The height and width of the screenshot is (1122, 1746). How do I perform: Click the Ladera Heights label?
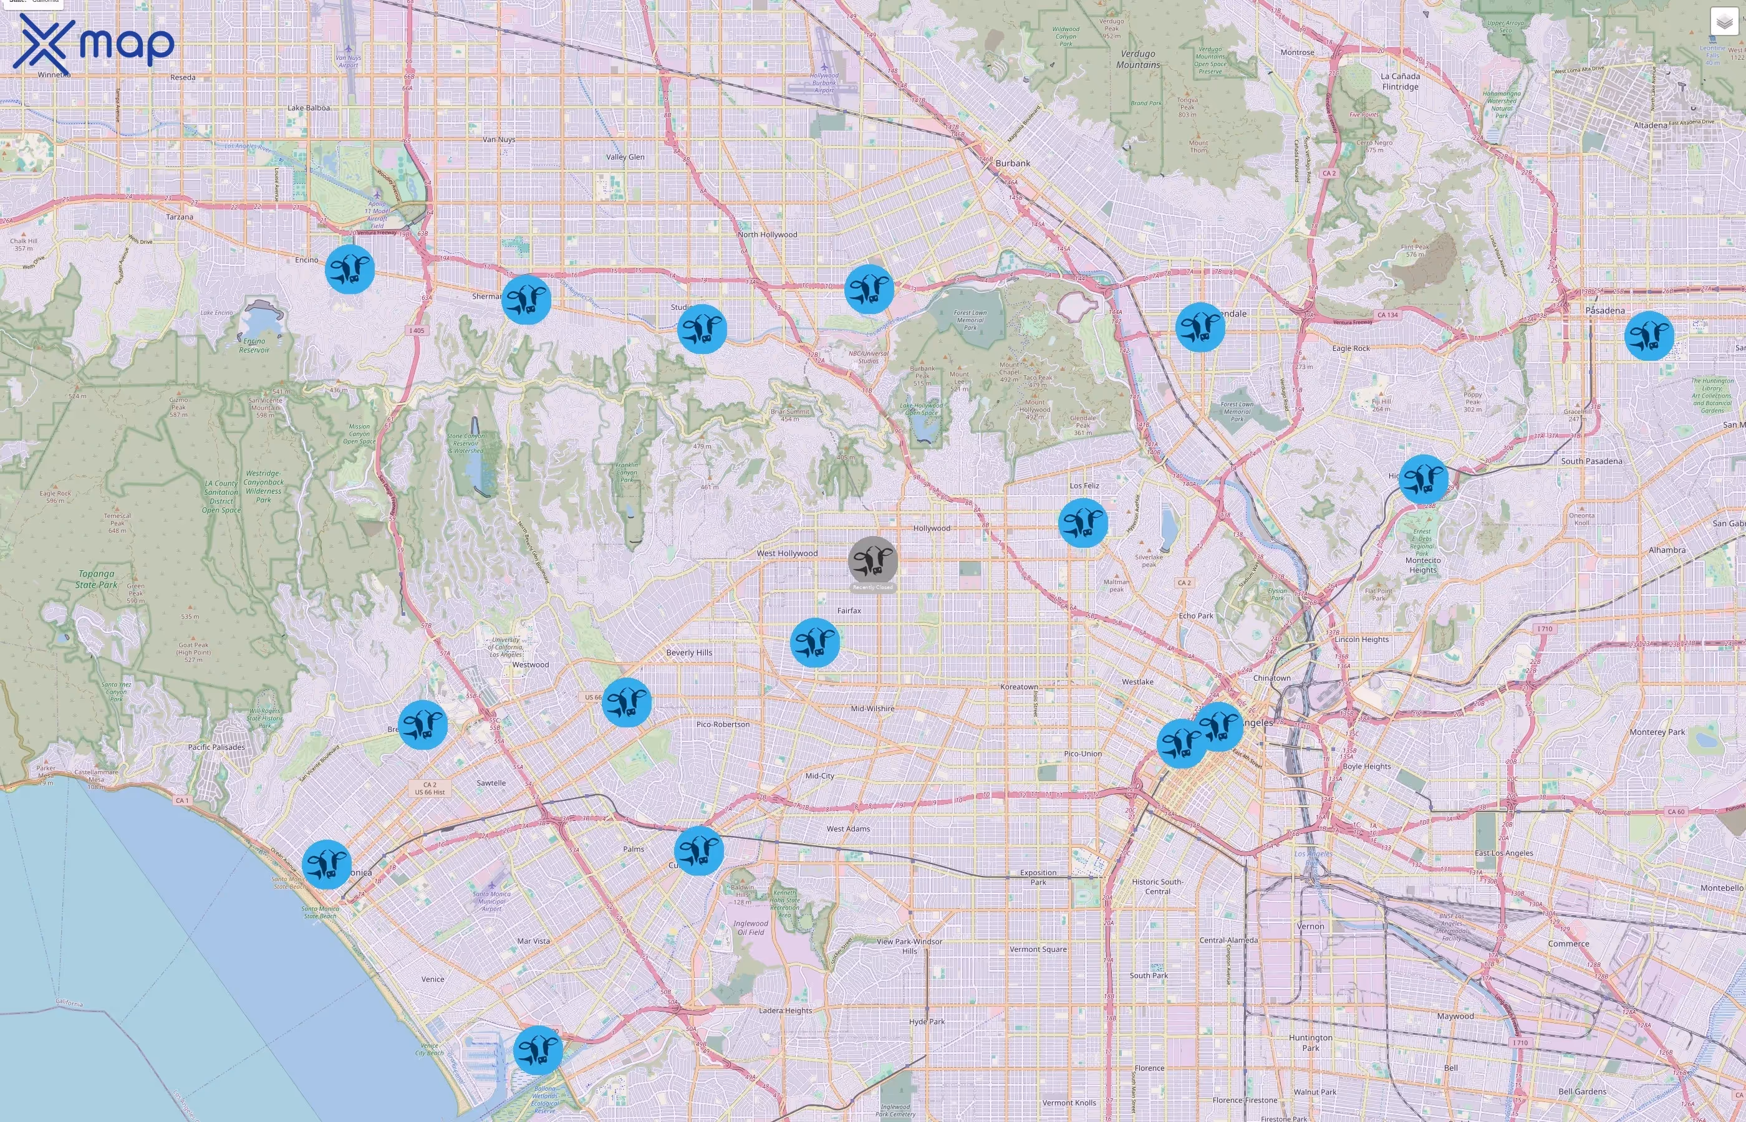(x=785, y=1010)
